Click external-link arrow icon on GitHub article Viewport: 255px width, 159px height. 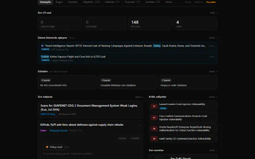point(139,126)
